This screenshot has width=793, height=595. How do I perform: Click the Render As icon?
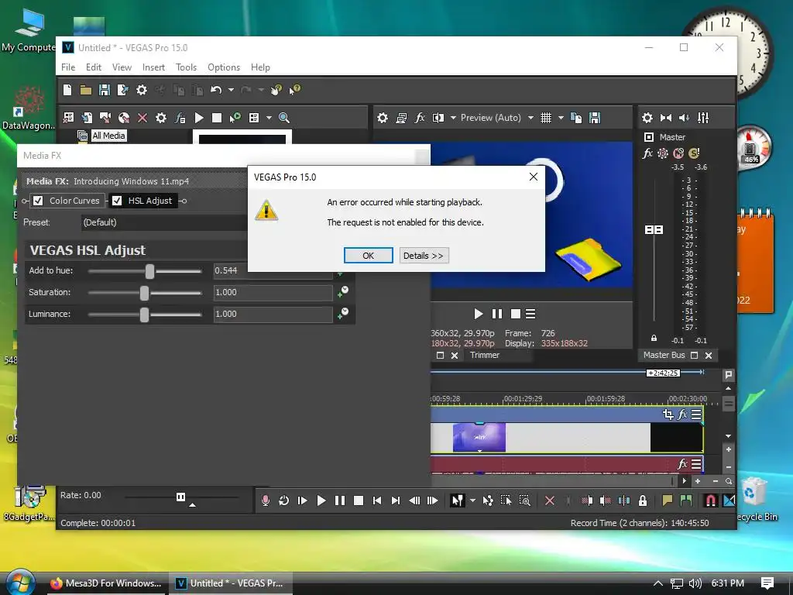pos(122,90)
